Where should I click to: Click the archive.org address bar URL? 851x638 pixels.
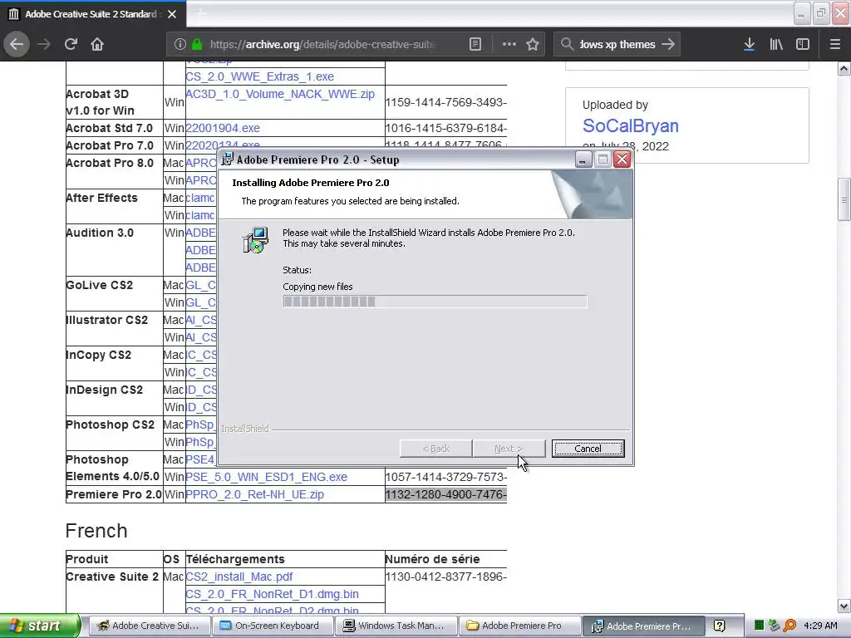(322, 44)
